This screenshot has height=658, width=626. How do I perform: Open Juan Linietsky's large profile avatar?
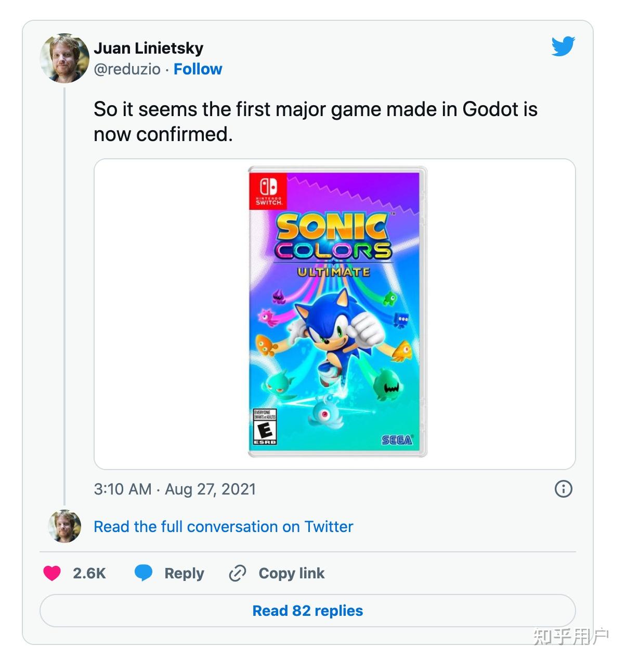point(64,58)
